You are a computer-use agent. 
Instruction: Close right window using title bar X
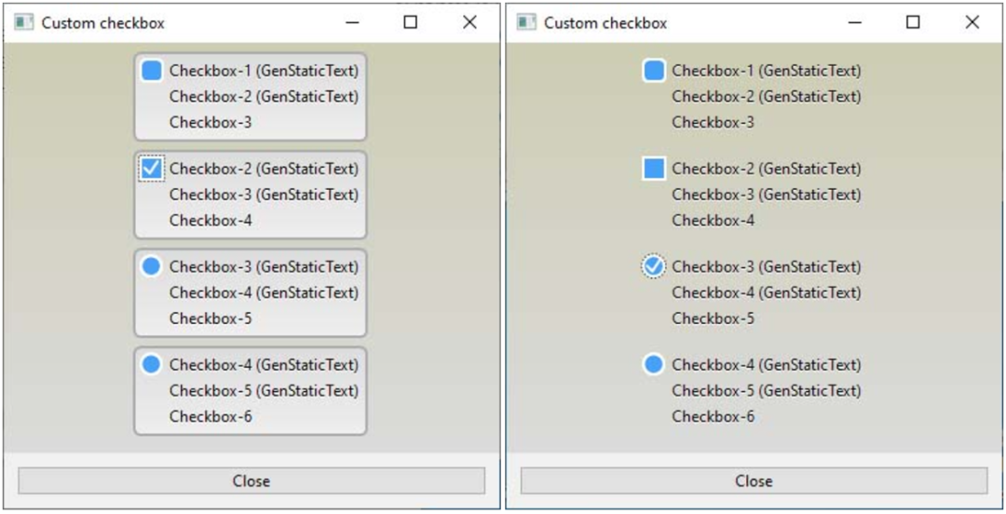(x=972, y=22)
